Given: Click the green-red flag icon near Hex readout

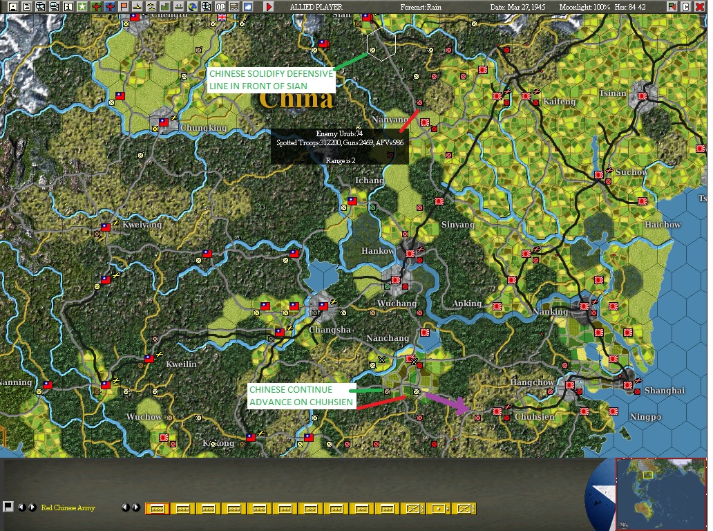Looking at the screenshot, I should click(672, 6).
